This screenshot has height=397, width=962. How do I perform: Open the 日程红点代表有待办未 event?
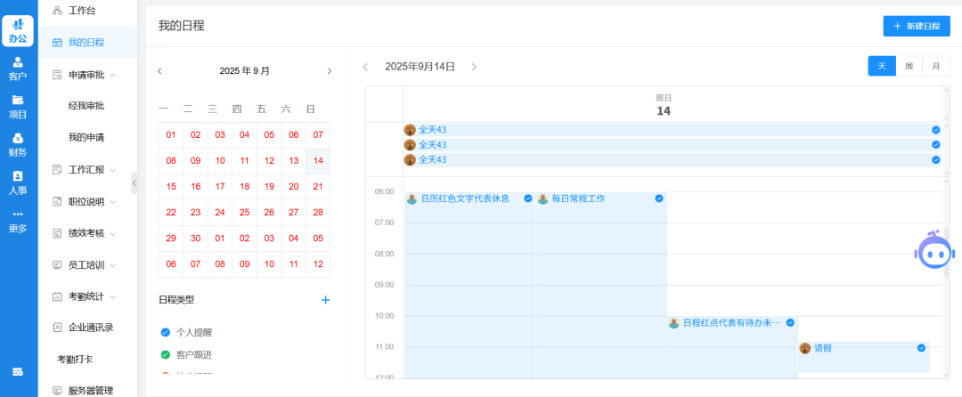(x=732, y=347)
